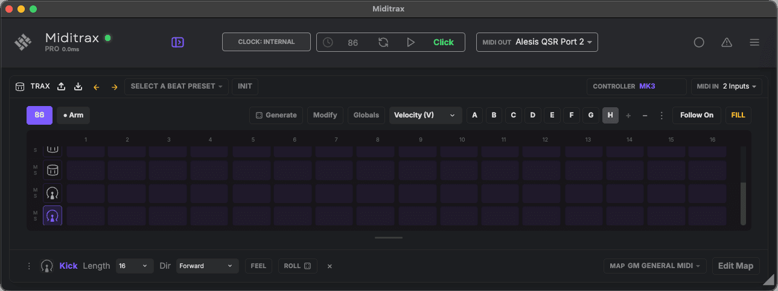Click the download import icon beside TRAX
Viewport: 778px width, 291px height.
[x=78, y=86]
